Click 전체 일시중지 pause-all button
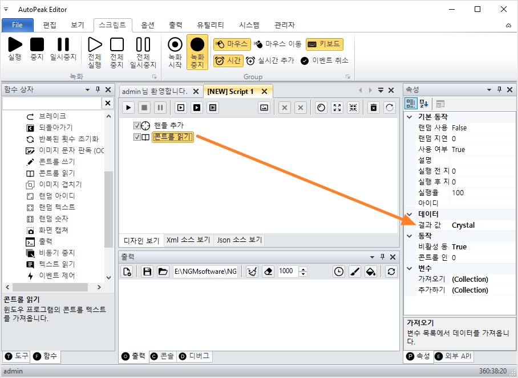 (x=143, y=52)
